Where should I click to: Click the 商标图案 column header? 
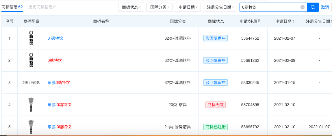point(31,21)
